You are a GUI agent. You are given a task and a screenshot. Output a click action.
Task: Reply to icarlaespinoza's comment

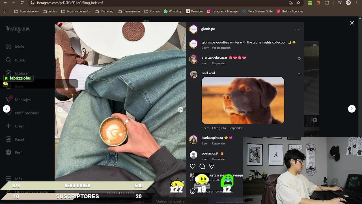[219, 143]
